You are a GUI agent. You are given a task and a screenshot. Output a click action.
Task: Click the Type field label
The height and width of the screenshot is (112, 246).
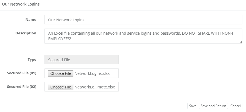[x=32, y=59]
